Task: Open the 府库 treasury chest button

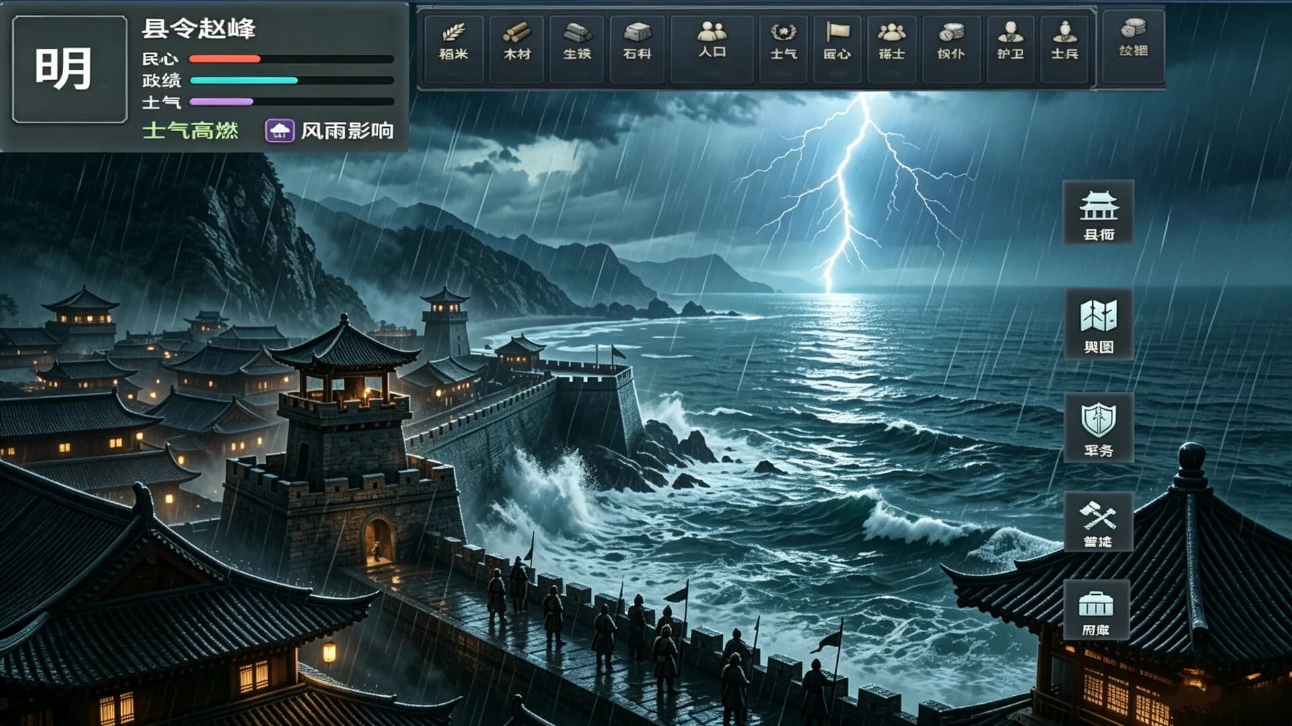Action: pos(1096,610)
